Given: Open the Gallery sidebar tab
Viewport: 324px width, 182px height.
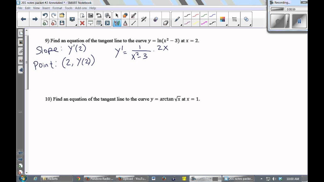Looking at the screenshot, I should click(x=21, y=42).
